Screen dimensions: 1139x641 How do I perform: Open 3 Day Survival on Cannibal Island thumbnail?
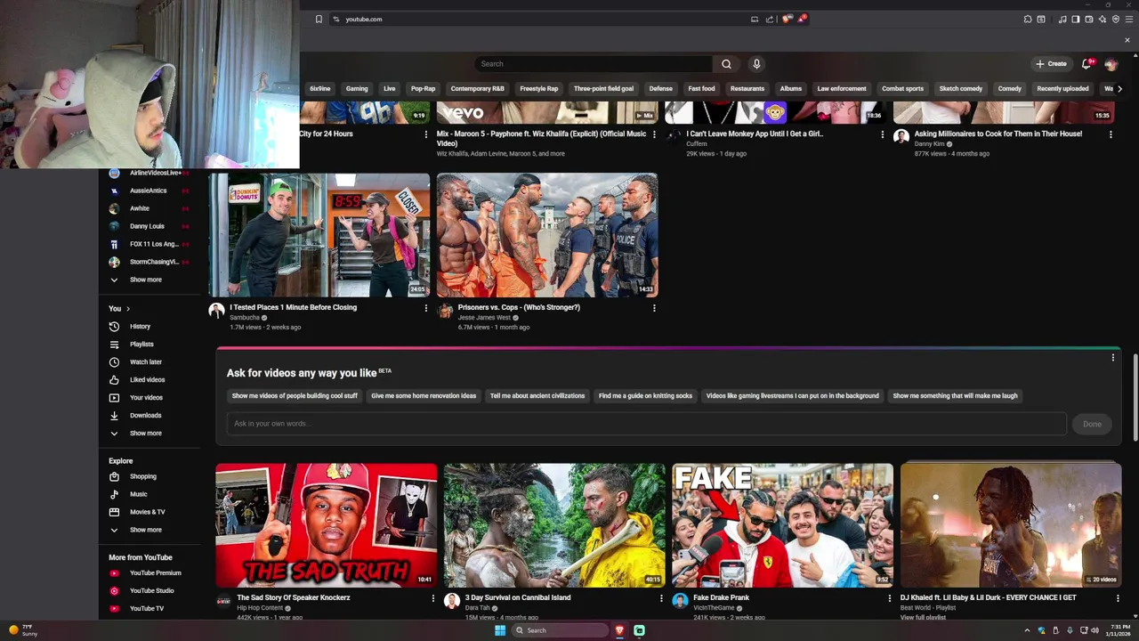(554, 525)
